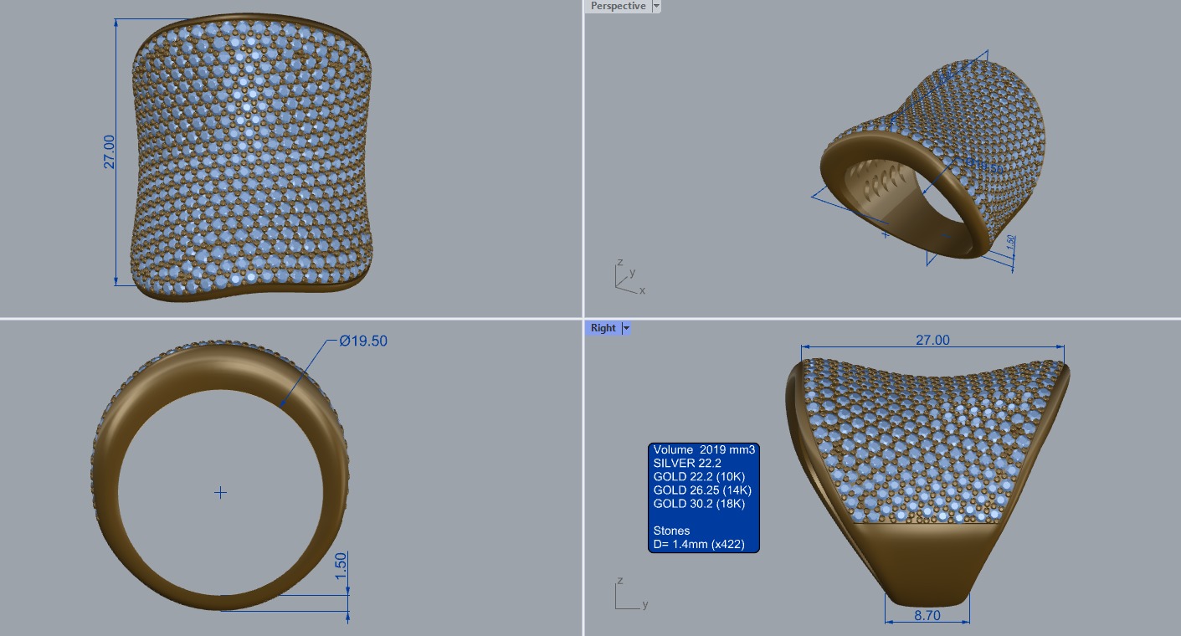Image resolution: width=1181 pixels, height=636 pixels.
Task: Click the "Stones" heading in the info box
Action: click(671, 531)
